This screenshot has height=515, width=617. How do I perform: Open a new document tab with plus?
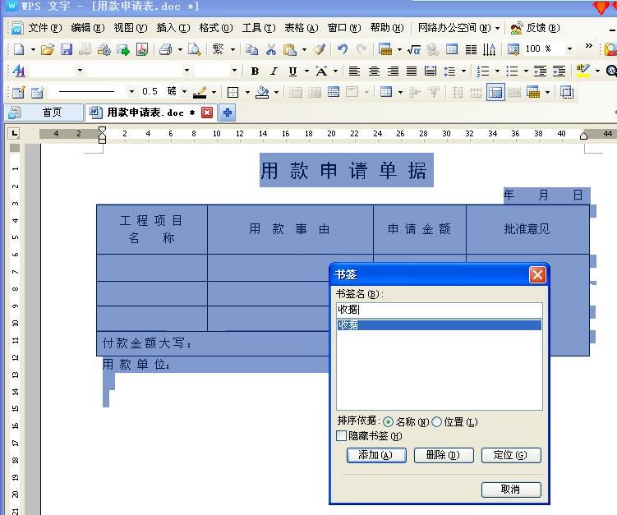point(227,113)
